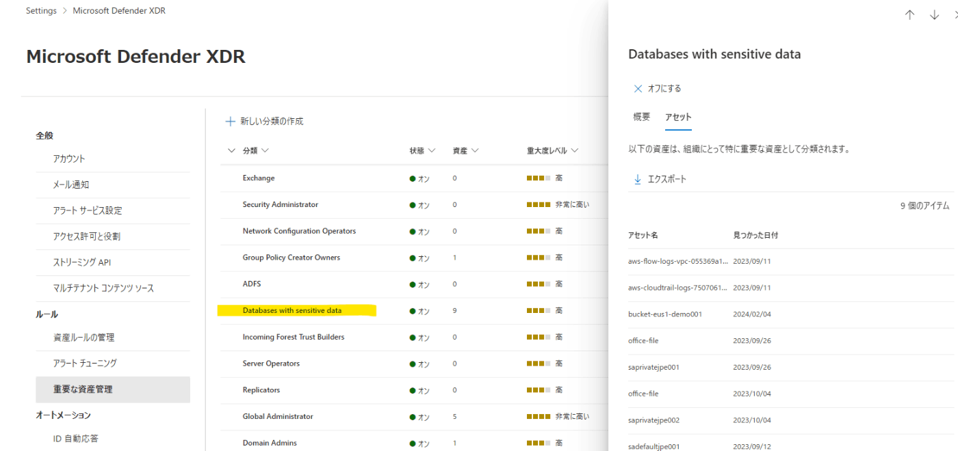Select Server Operators classification
Viewport: 958px width, 451px height.
[271, 364]
